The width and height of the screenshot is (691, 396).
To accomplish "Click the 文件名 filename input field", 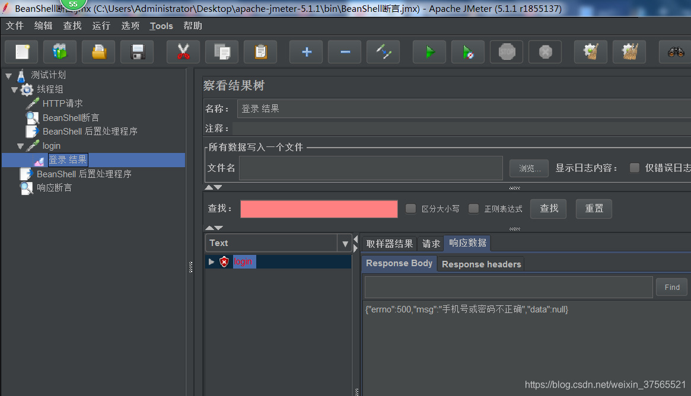I will (371, 168).
